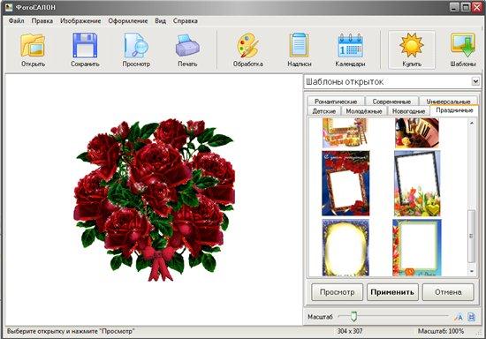This screenshot has height=339, width=486.
Task: Open the Изображение menu
Action: (80, 21)
